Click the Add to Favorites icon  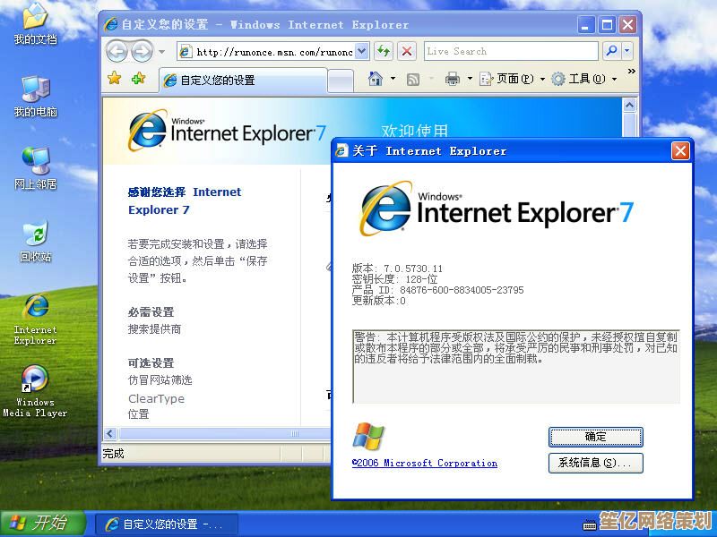click(x=138, y=79)
